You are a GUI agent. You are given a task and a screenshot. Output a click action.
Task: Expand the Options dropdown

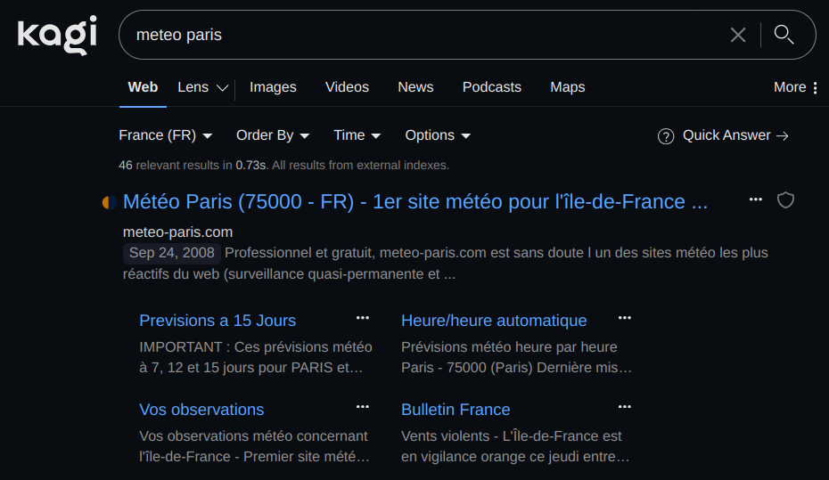(437, 135)
